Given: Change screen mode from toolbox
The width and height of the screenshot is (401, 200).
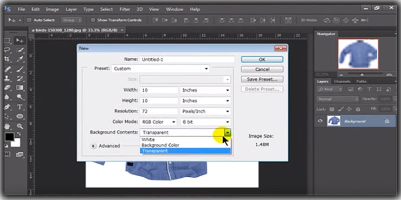Looking at the screenshot, I should pyautogui.click(x=20, y=154).
